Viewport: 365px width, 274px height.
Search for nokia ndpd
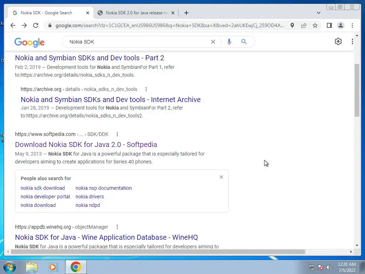(88, 205)
